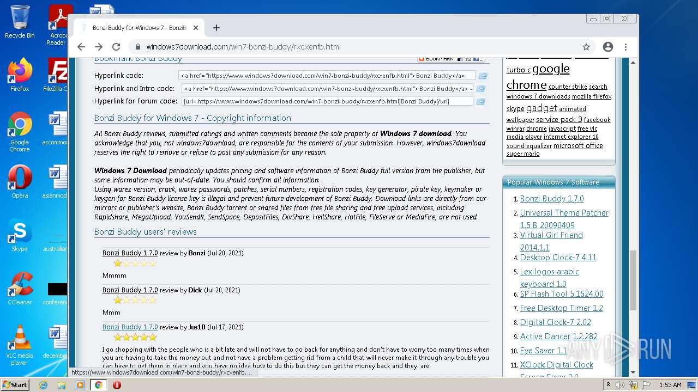
Task: Open Digital Clock-7 2.02 link
Action: (x=556, y=322)
